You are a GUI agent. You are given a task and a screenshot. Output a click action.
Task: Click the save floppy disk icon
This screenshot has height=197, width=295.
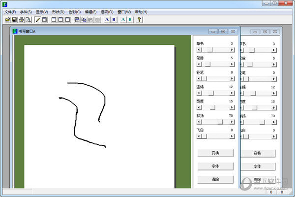(14, 20)
